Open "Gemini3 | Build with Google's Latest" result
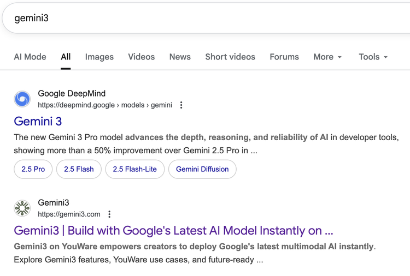410x276 pixels. (x=173, y=230)
